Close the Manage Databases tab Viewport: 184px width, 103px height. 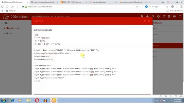point(116,2)
